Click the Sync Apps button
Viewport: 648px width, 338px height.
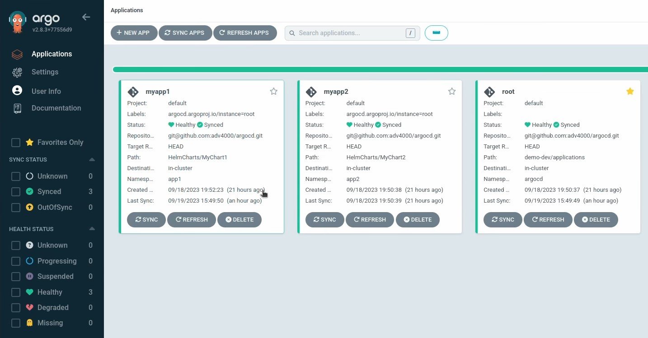(185, 33)
